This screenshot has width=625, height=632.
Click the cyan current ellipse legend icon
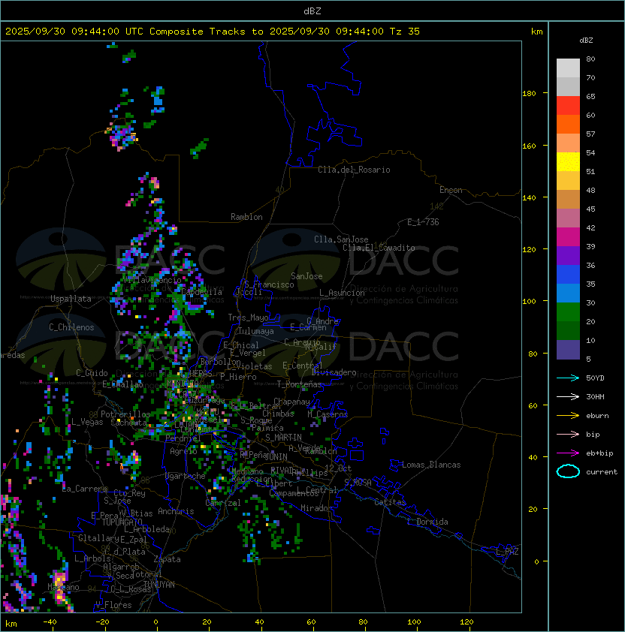(568, 471)
